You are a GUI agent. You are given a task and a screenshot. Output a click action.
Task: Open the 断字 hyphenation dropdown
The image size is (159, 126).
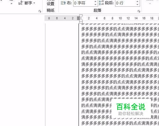tap(27, 3)
